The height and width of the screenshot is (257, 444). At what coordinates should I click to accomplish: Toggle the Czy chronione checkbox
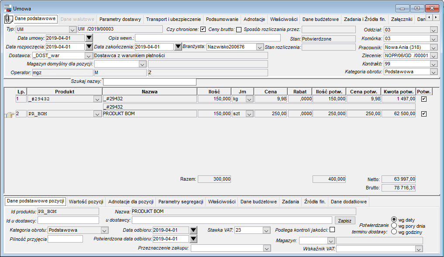[203, 29]
